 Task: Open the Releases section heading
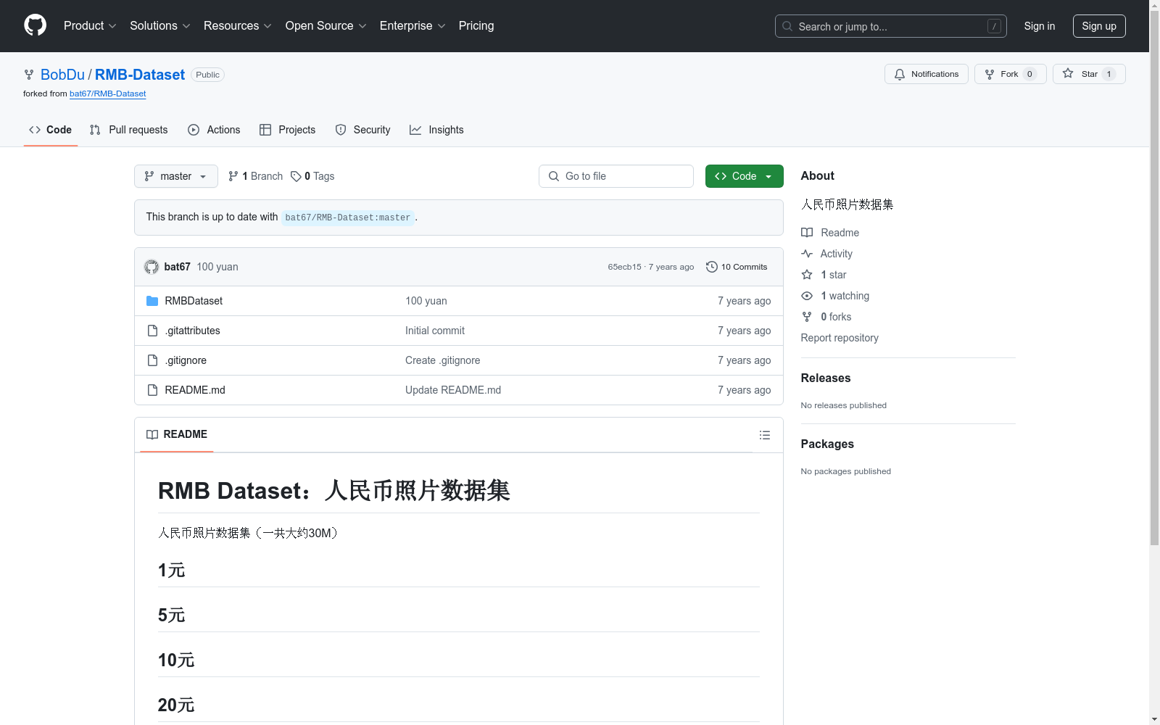click(x=826, y=378)
